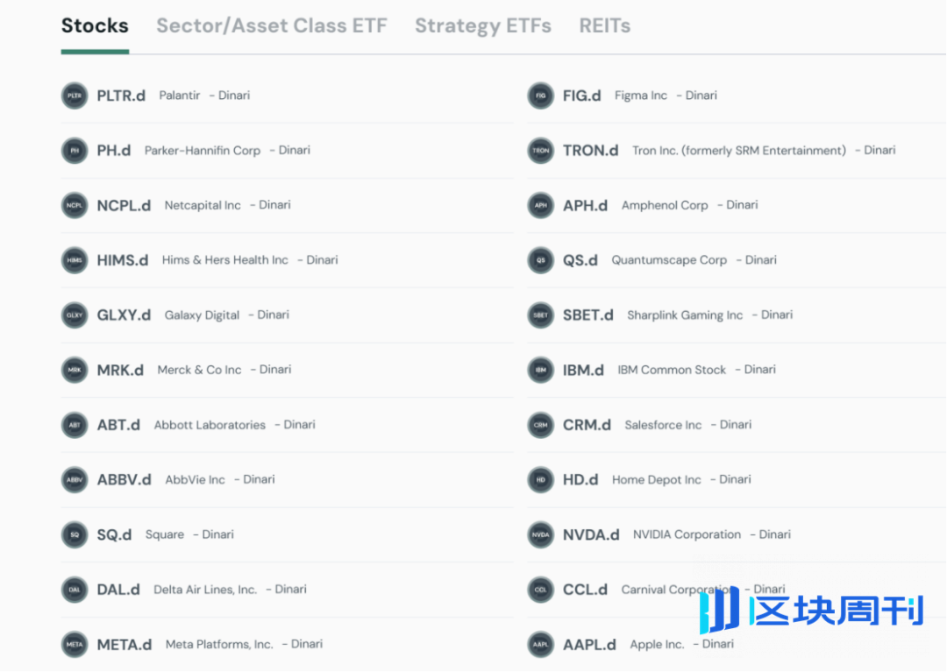Click the GLXY.d Galaxy Digital icon
947x672 pixels.
[x=75, y=315]
